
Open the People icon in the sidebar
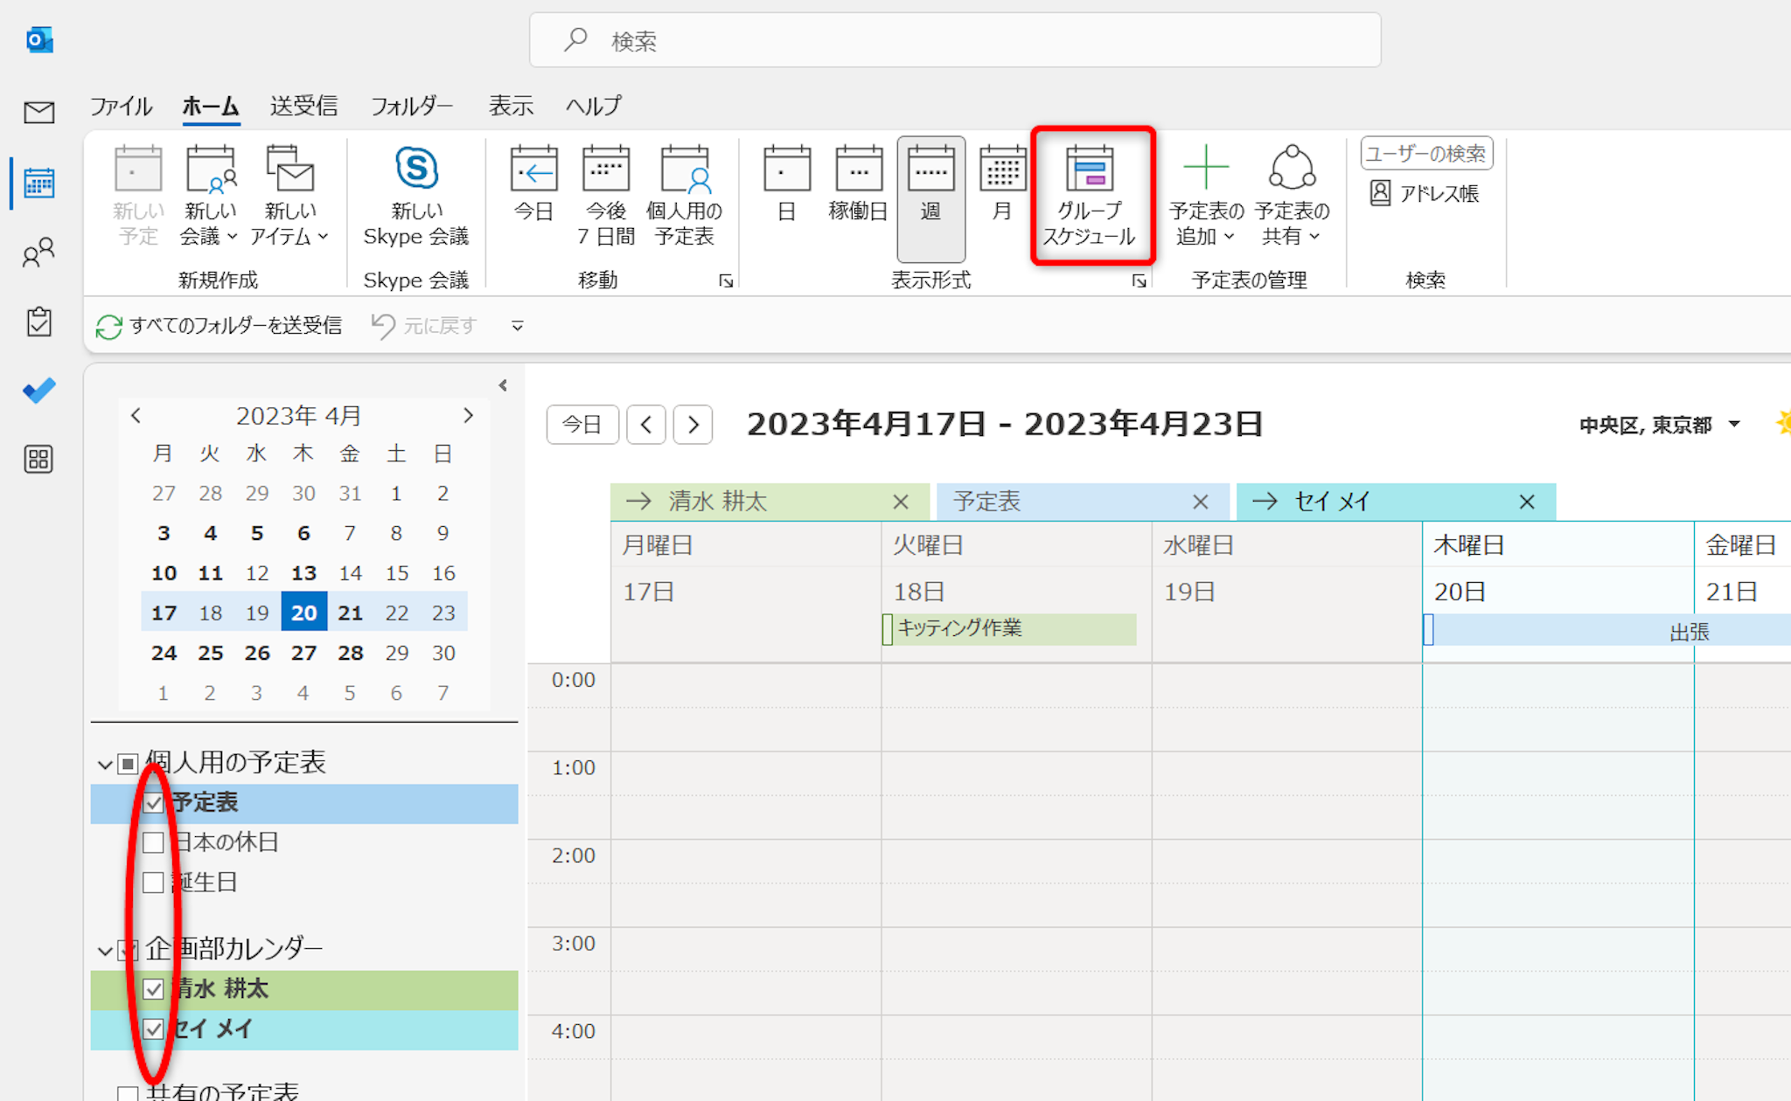tap(38, 253)
